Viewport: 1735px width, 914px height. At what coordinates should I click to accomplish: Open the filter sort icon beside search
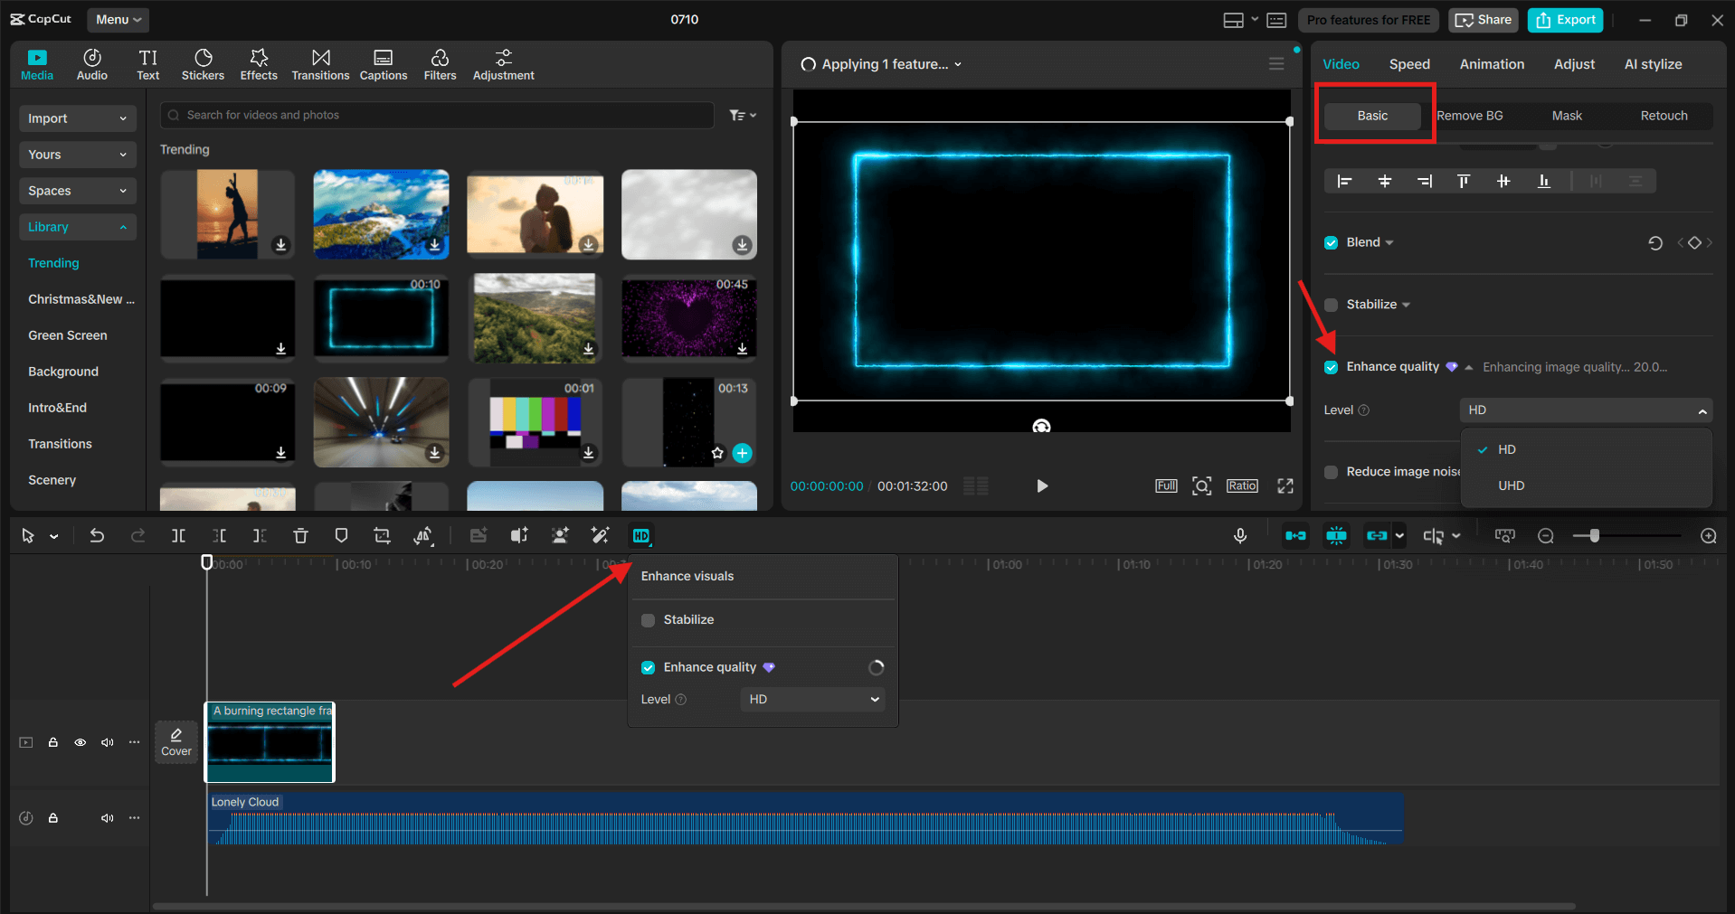click(743, 115)
